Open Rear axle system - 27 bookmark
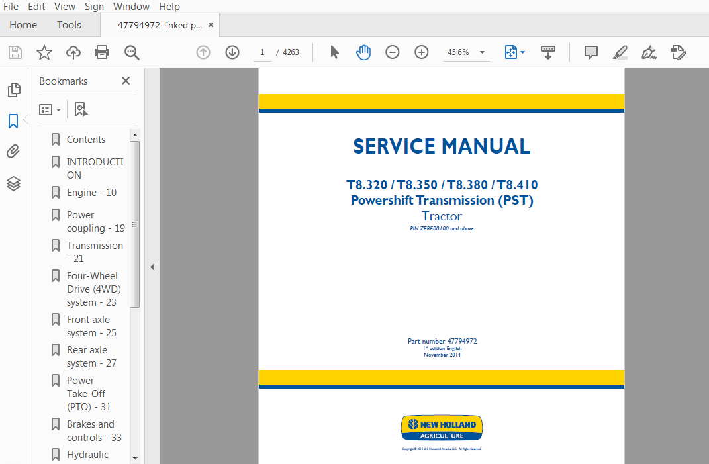Screen dimensions: 709x464 click(91, 357)
